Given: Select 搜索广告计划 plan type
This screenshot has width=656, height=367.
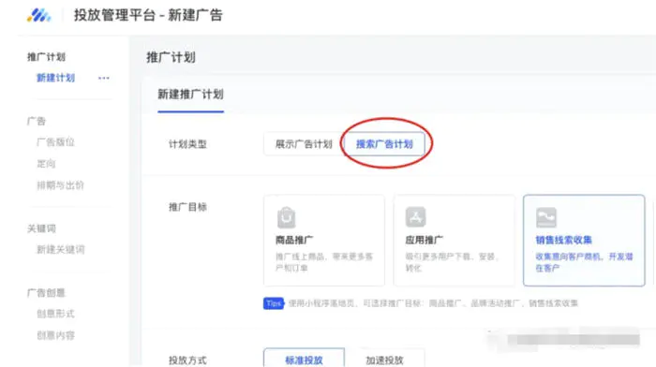Looking at the screenshot, I should tap(384, 144).
